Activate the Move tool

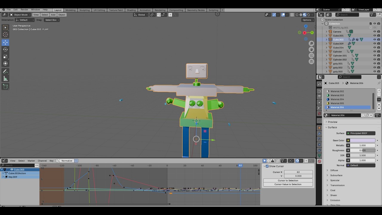[x=5, y=42]
